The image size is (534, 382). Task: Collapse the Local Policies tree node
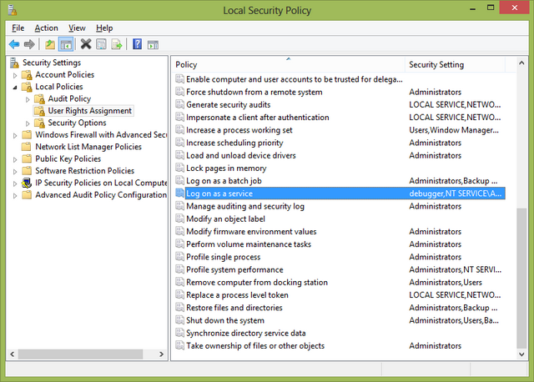point(15,88)
